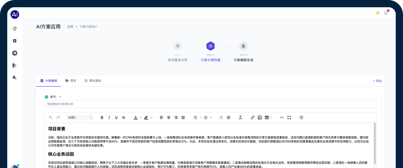This screenshot has width=403, height=168.
Task: Open the text color picker arrow
Action: tap(141, 118)
